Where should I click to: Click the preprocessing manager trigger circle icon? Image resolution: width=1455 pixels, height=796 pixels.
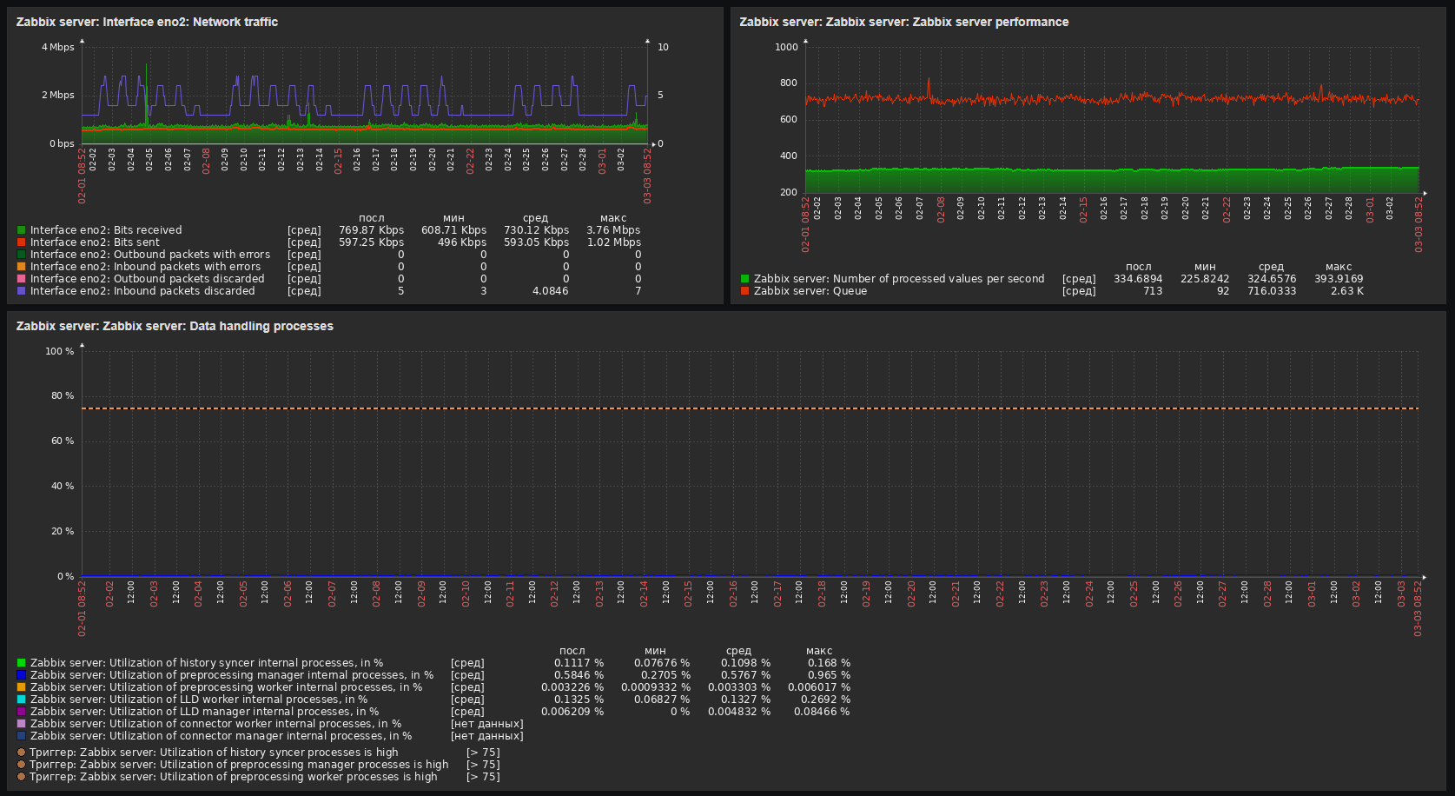(x=21, y=765)
